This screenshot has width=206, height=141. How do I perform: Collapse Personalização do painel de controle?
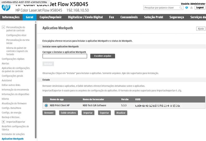point(3,27)
